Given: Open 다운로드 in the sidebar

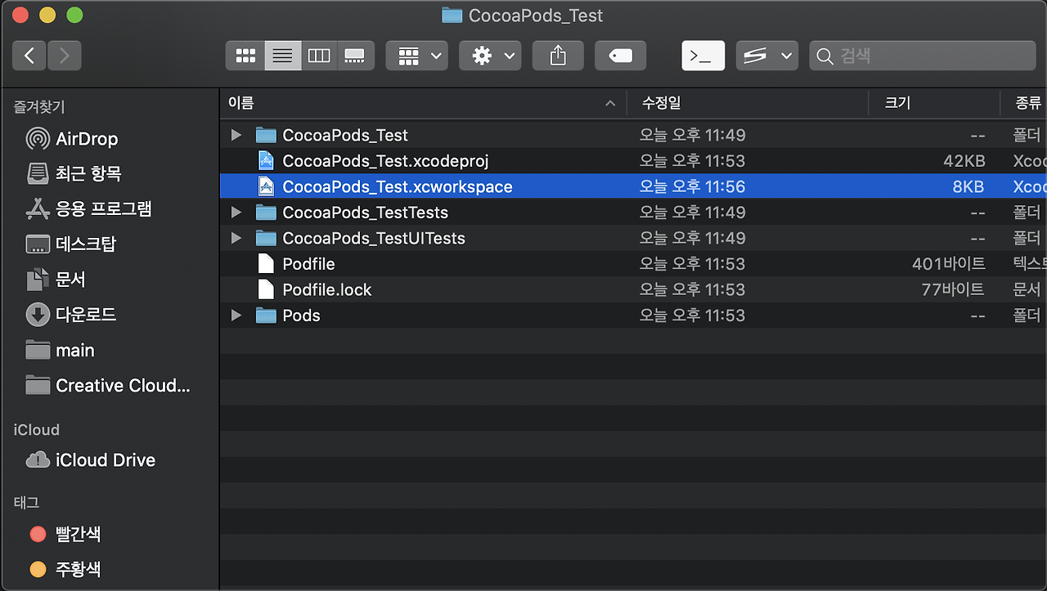Looking at the screenshot, I should pos(70,314).
